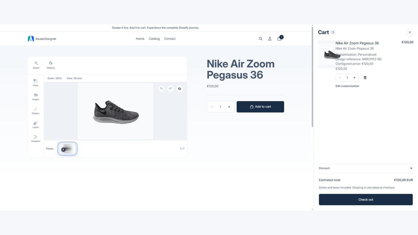Click the 'Estimated total' label
Image resolution: width=418 pixels, height=235 pixels.
(329, 180)
